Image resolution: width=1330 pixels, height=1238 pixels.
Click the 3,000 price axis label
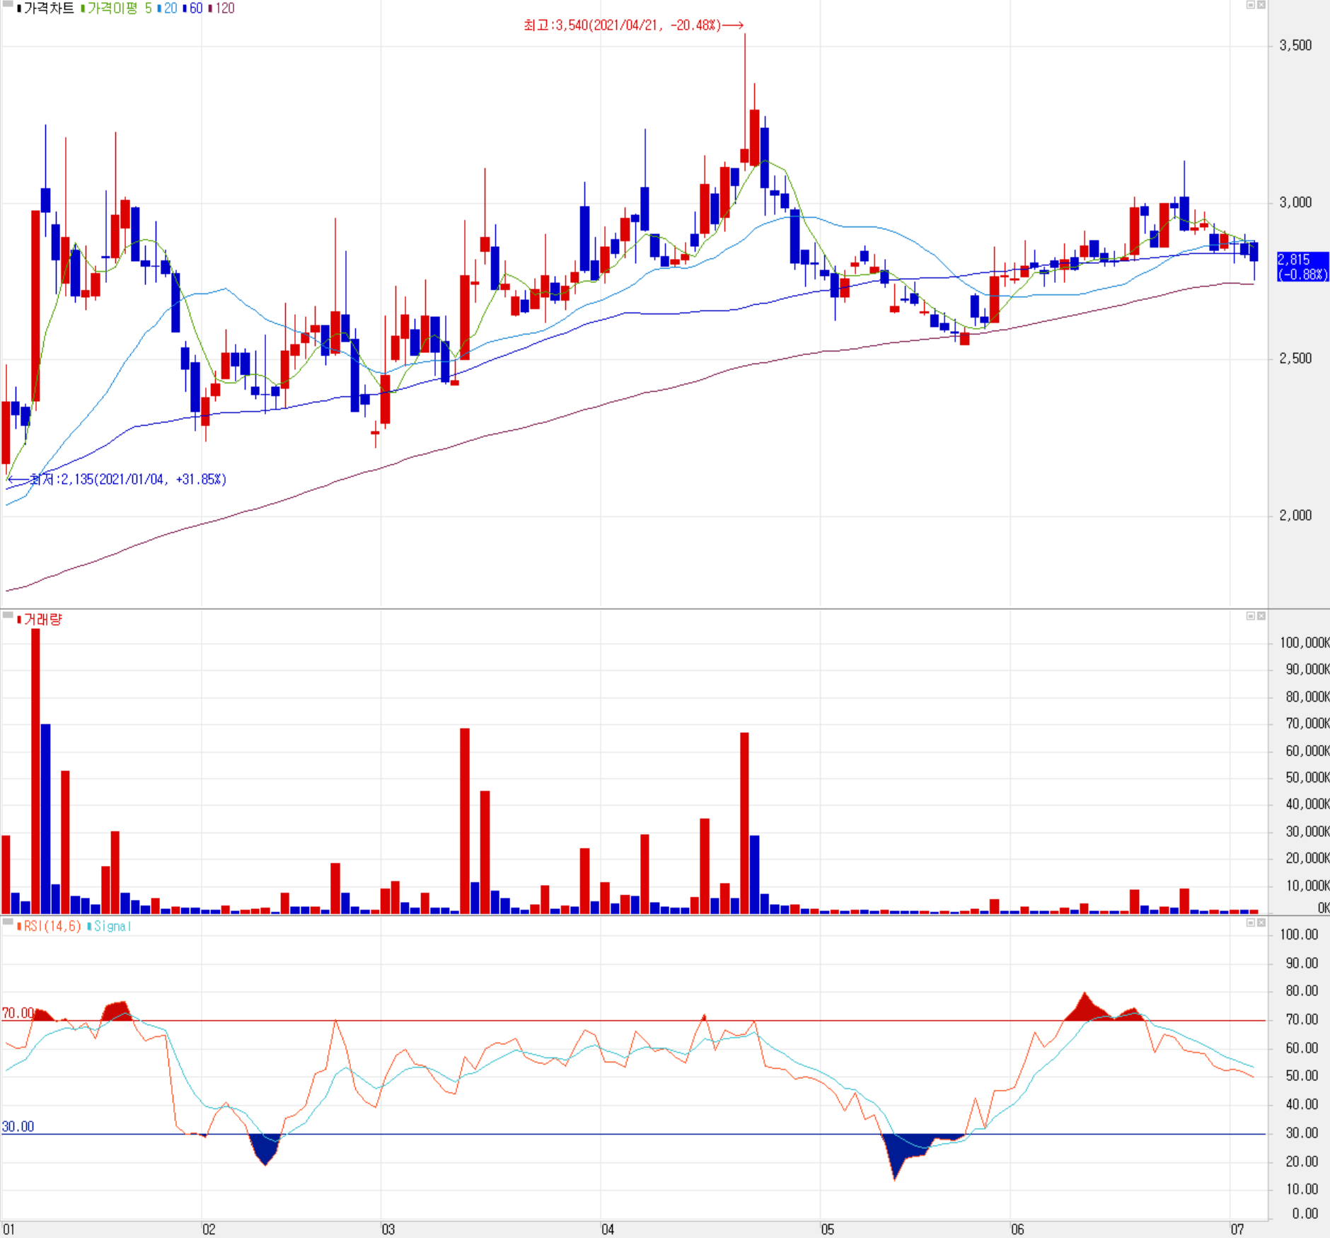[1295, 203]
